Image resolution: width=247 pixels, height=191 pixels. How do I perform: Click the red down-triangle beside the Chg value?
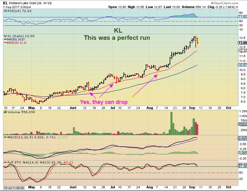click(x=237, y=7)
